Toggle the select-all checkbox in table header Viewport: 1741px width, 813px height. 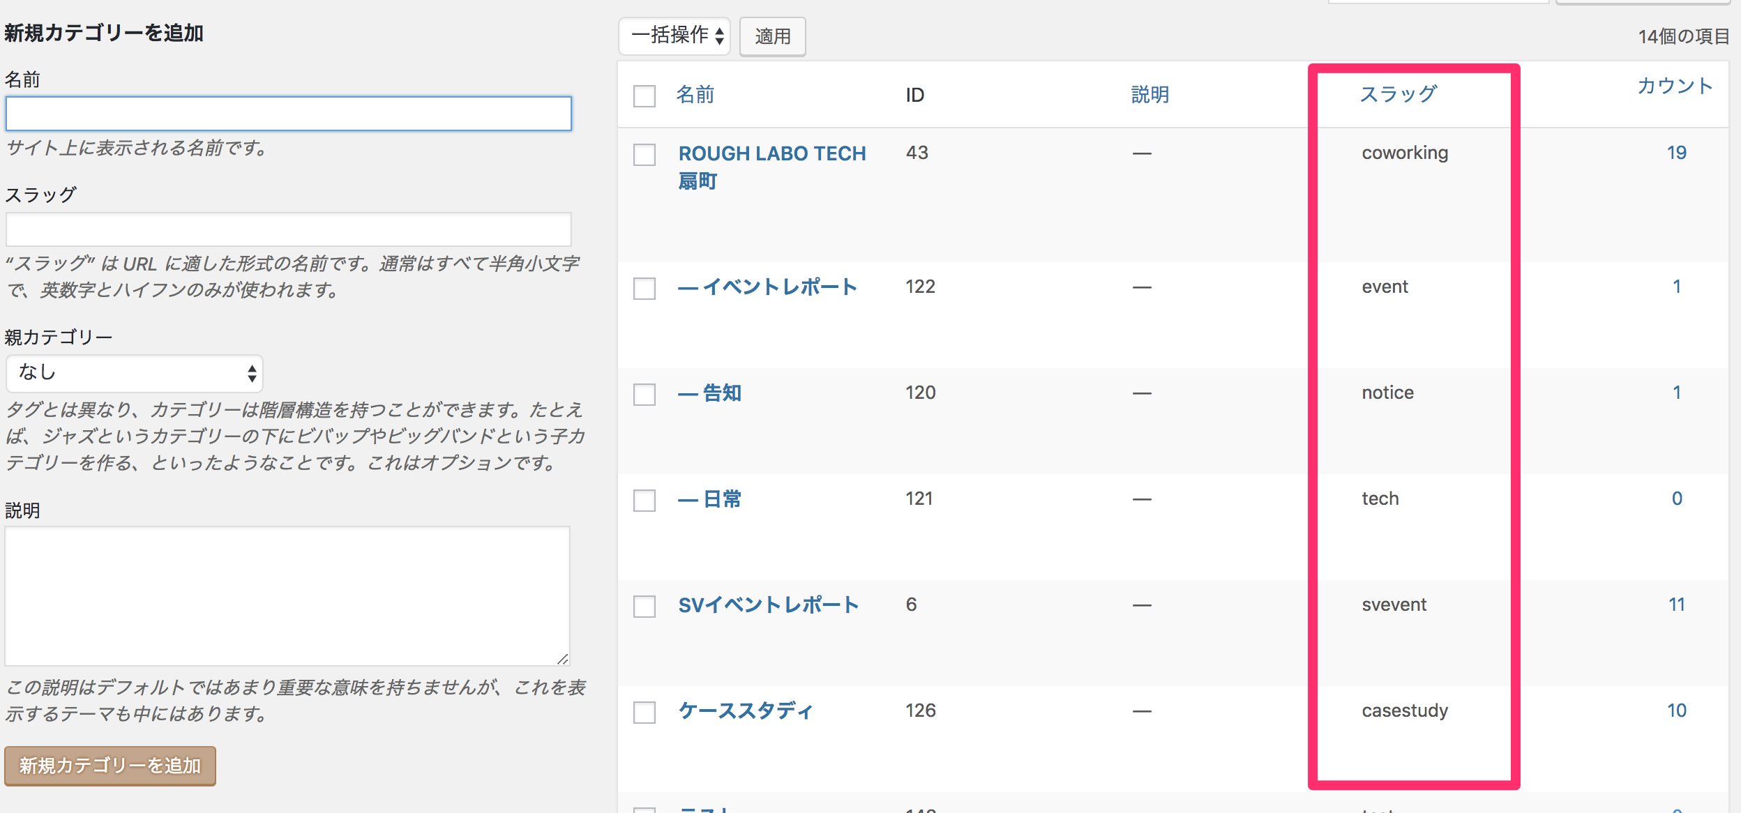(x=645, y=96)
